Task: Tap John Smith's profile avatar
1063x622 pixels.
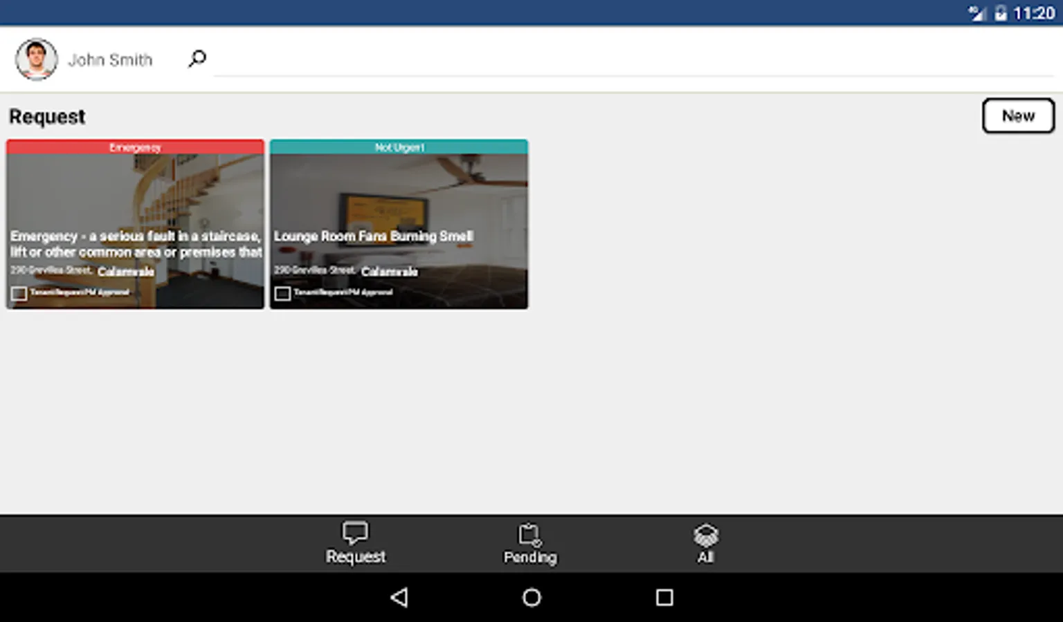Action: coord(37,59)
